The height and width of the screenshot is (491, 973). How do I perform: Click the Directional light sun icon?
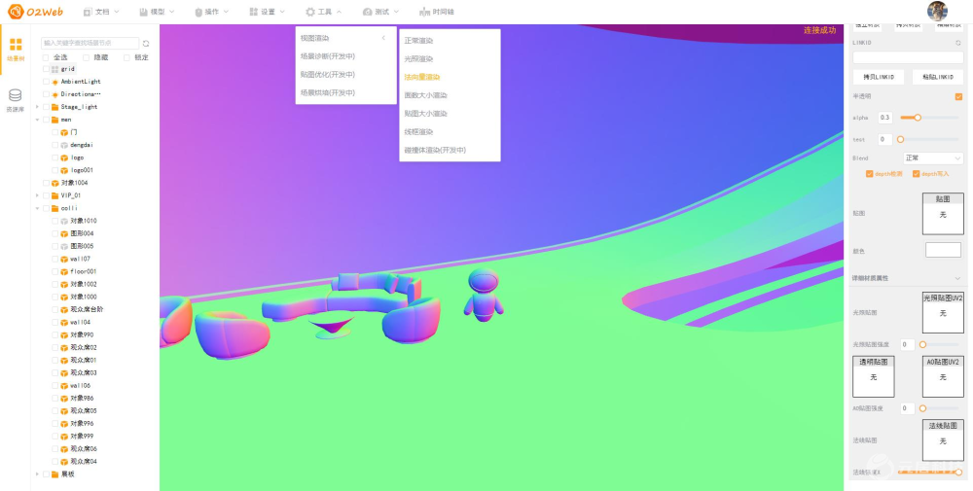(x=55, y=94)
